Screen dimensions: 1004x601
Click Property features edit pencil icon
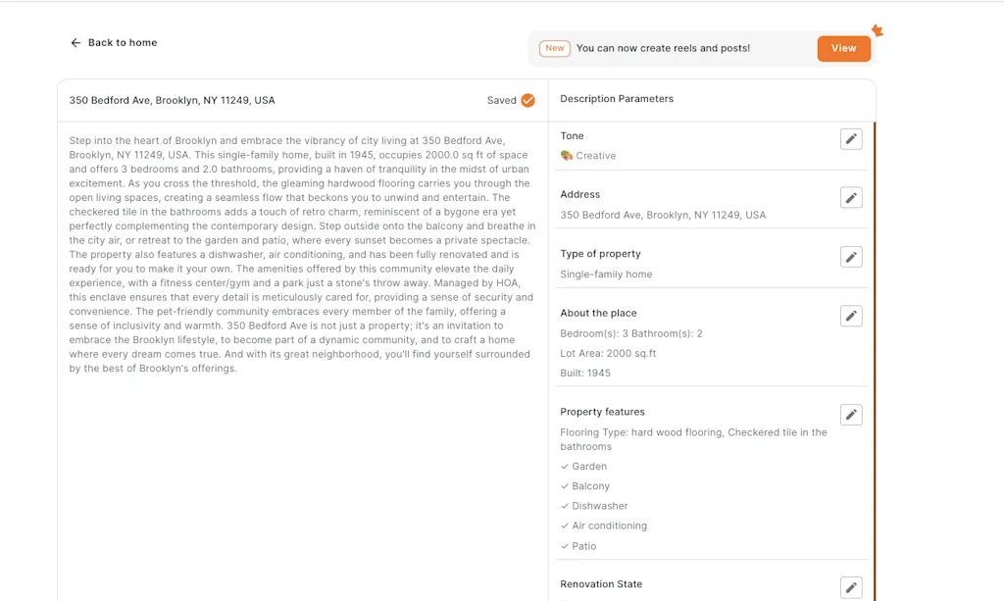pos(851,415)
